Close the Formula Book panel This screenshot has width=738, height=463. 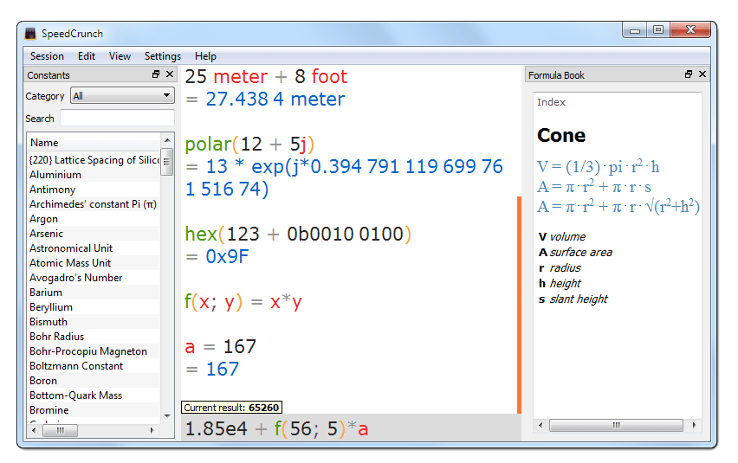702,74
